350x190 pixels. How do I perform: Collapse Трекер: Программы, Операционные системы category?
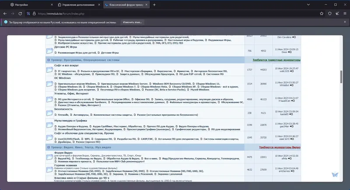tap(49, 60)
